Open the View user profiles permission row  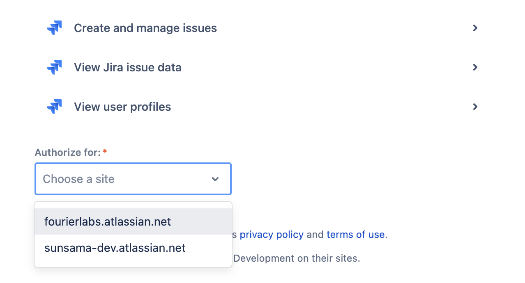[262, 107]
